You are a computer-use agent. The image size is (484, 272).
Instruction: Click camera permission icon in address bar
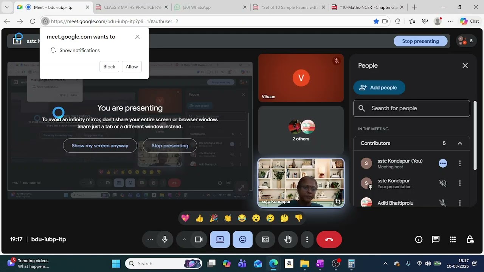385,21
